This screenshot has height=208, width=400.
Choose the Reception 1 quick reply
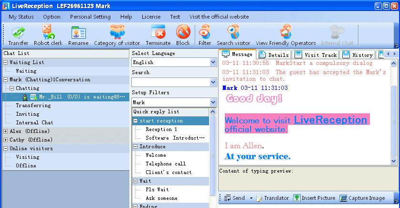point(161,129)
